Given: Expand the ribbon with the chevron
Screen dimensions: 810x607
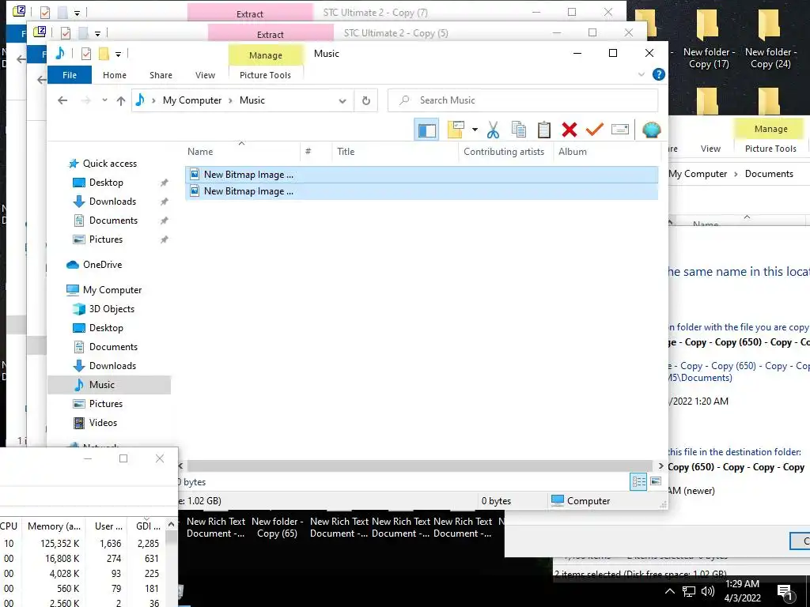Looking at the screenshot, I should (642, 74).
